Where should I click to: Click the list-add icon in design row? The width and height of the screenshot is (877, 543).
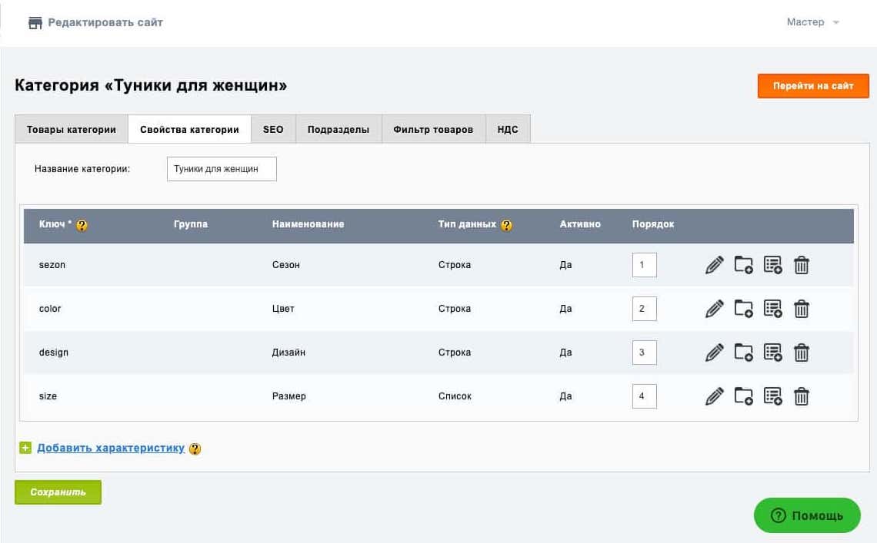773,353
